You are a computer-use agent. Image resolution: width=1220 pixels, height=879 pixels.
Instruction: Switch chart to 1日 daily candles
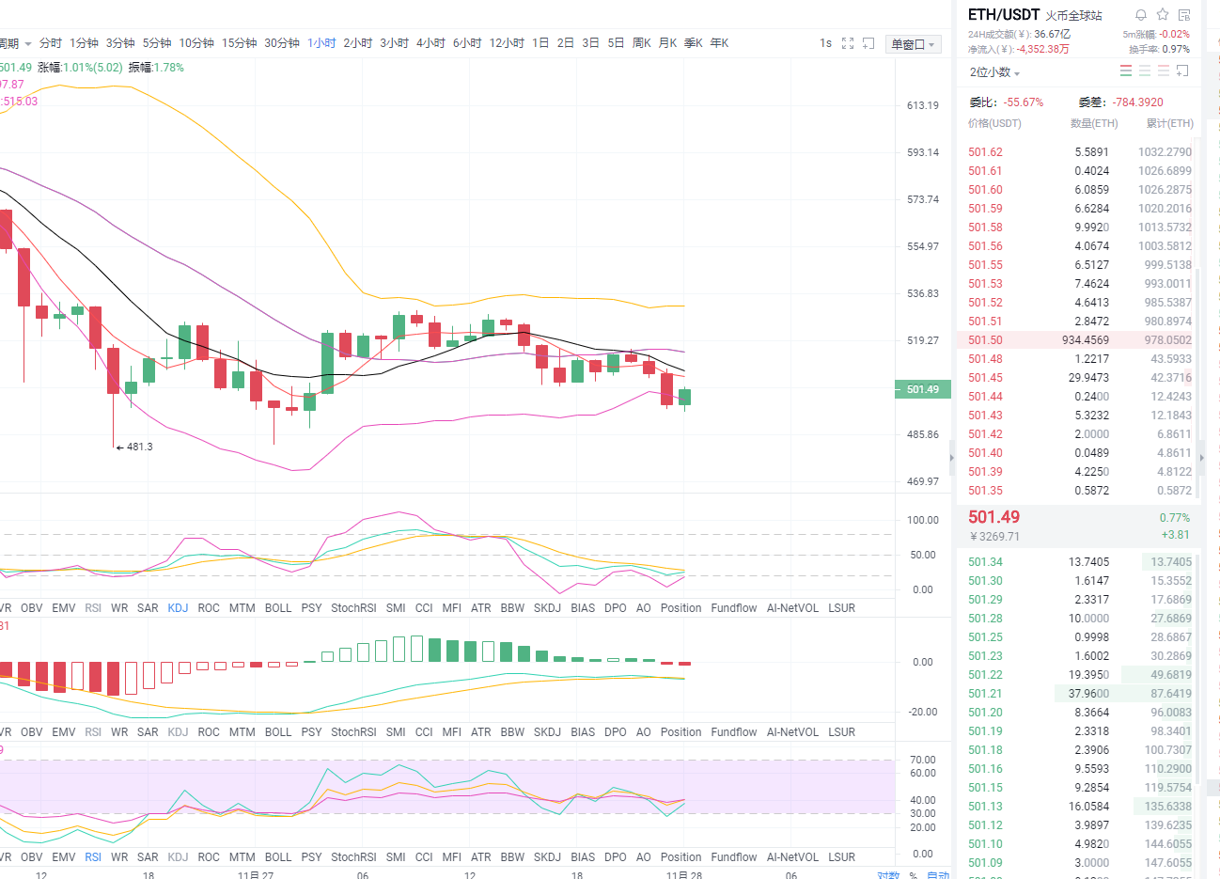pos(540,43)
